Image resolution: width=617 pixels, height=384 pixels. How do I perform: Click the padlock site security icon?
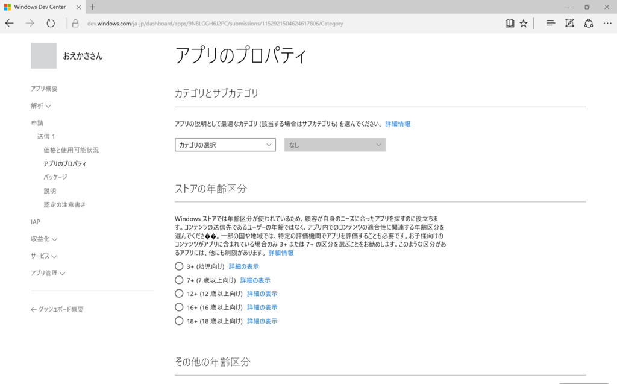tap(75, 24)
